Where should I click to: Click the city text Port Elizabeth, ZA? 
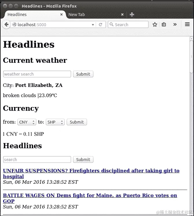pyautogui.click(x=39, y=85)
